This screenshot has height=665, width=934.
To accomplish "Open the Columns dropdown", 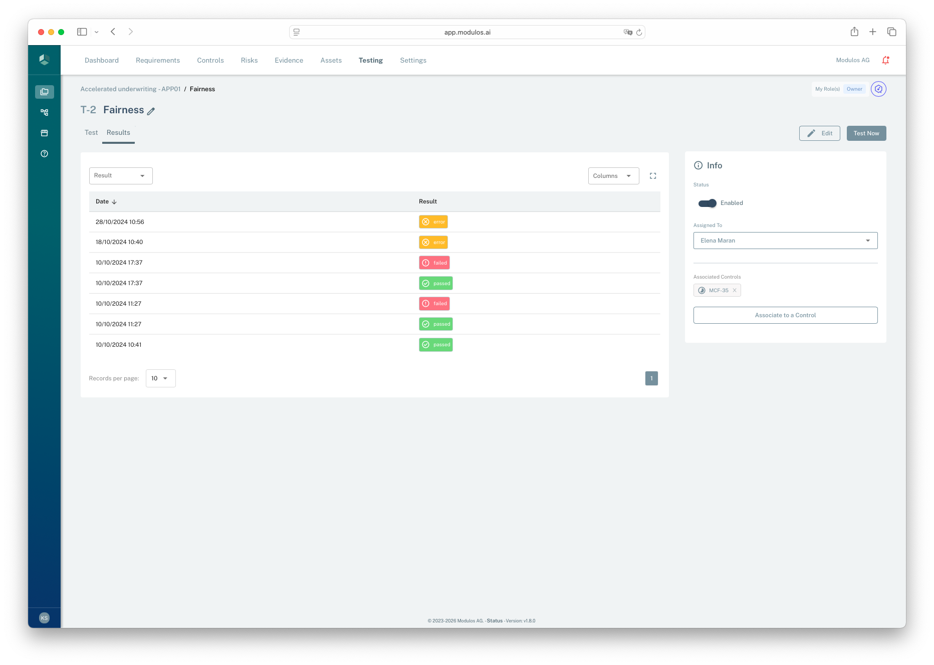I will [613, 175].
